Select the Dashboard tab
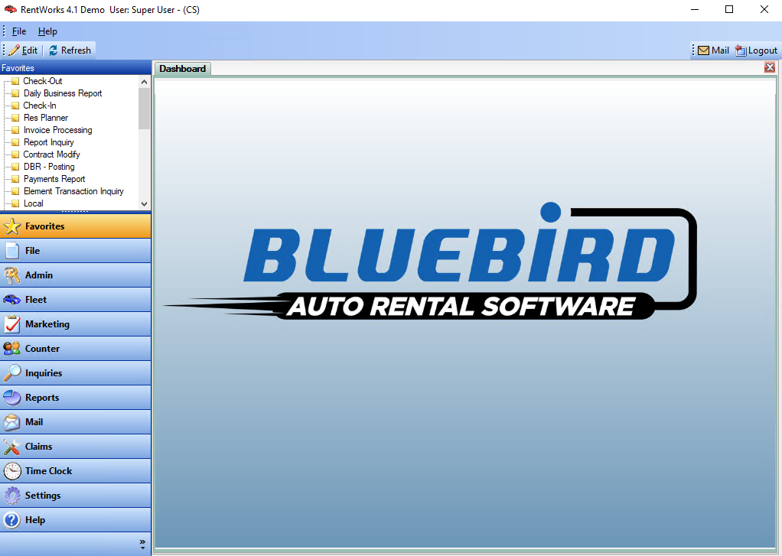The image size is (782, 556). coord(183,69)
